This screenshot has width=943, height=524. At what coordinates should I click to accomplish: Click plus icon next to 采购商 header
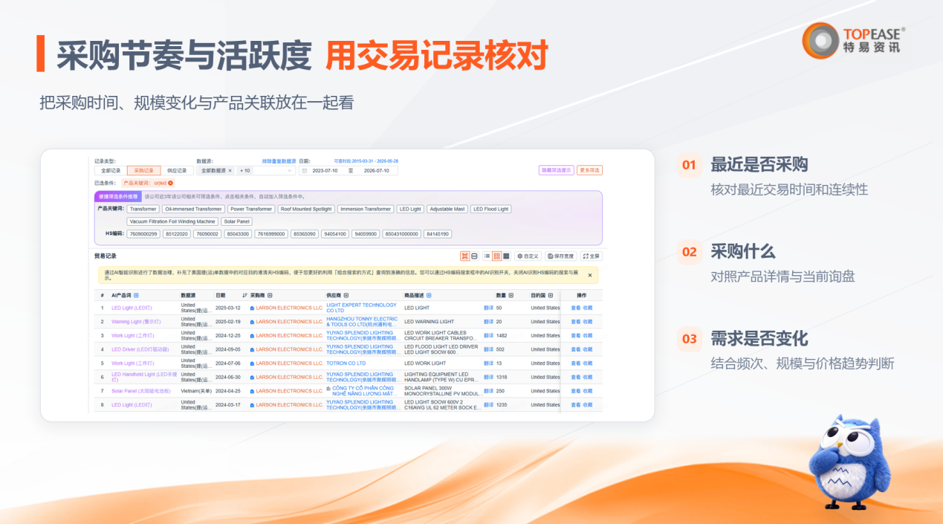point(270,295)
